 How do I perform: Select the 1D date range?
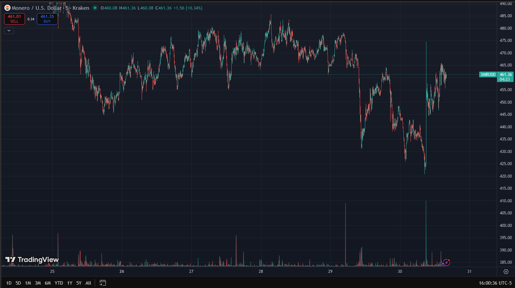point(9,283)
